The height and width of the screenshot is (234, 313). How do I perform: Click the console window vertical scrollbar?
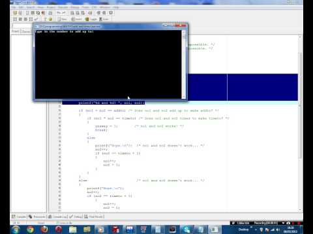pyautogui.click(x=184, y=64)
